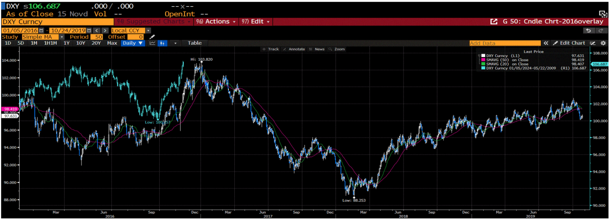The image size is (610, 221).
Task: Click the start date 01/05/2016 field
Action: pos(20,30)
